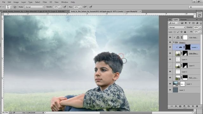The image size is (203, 114).
Task: Switch to the 3D panel tab
Action: [x=170, y=20]
